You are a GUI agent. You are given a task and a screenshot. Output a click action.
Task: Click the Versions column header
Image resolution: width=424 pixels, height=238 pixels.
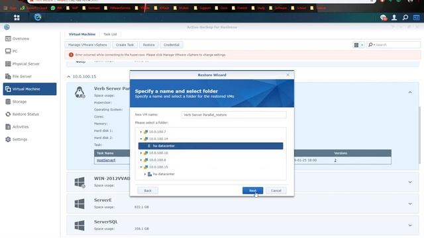click(341, 153)
